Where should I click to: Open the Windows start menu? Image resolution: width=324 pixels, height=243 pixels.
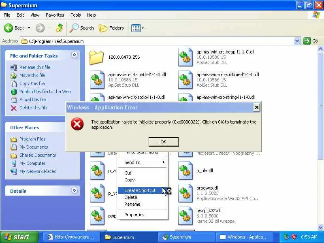19,237
